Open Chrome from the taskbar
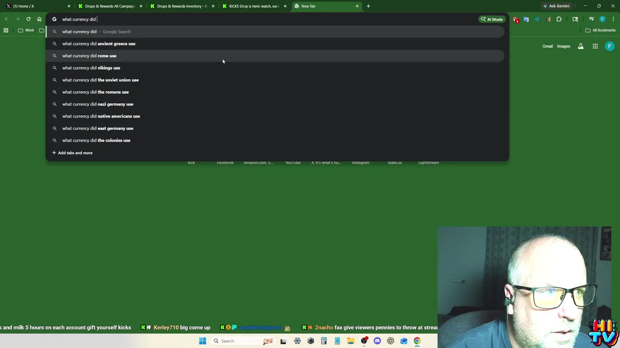This screenshot has height=348, width=620. [x=417, y=341]
